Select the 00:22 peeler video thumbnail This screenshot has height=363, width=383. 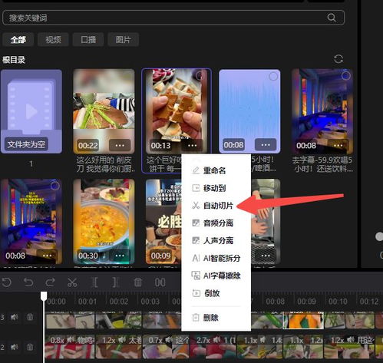pyautogui.click(x=104, y=111)
